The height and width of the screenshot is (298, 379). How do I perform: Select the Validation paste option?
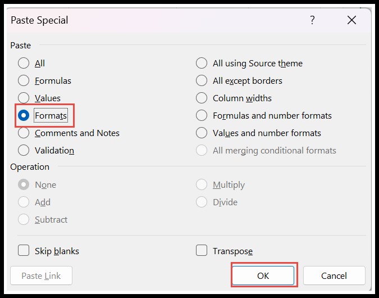click(24, 151)
